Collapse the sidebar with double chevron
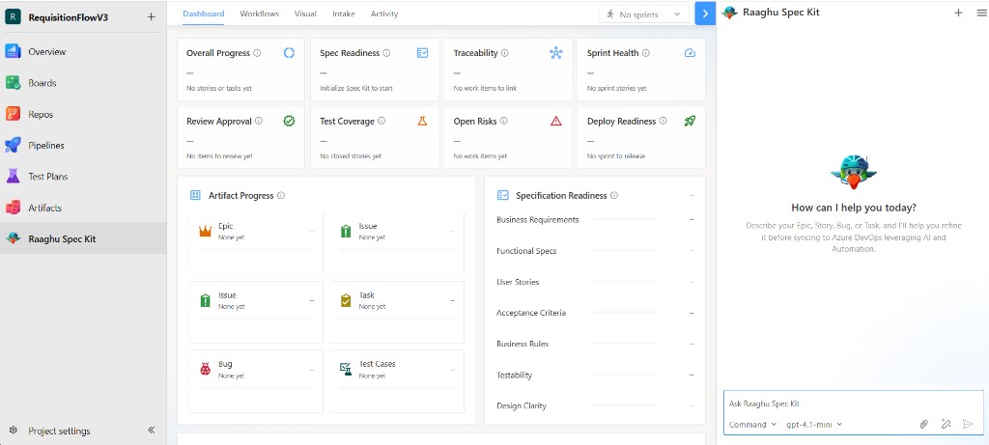This screenshot has height=445, width=989. click(x=152, y=431)
